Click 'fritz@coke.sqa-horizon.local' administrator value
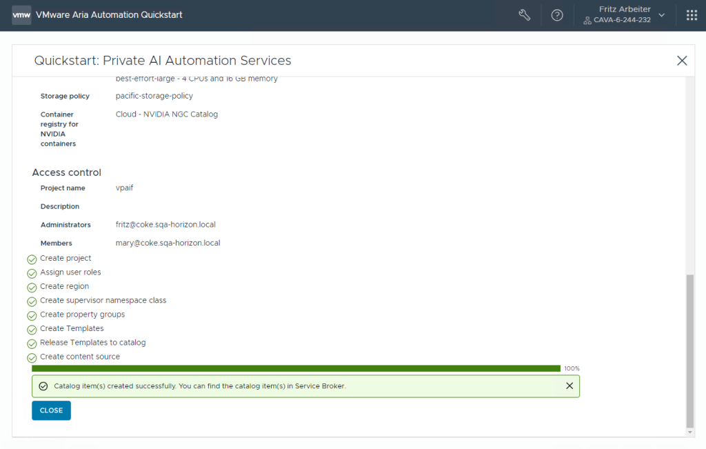 click(165, 224)
